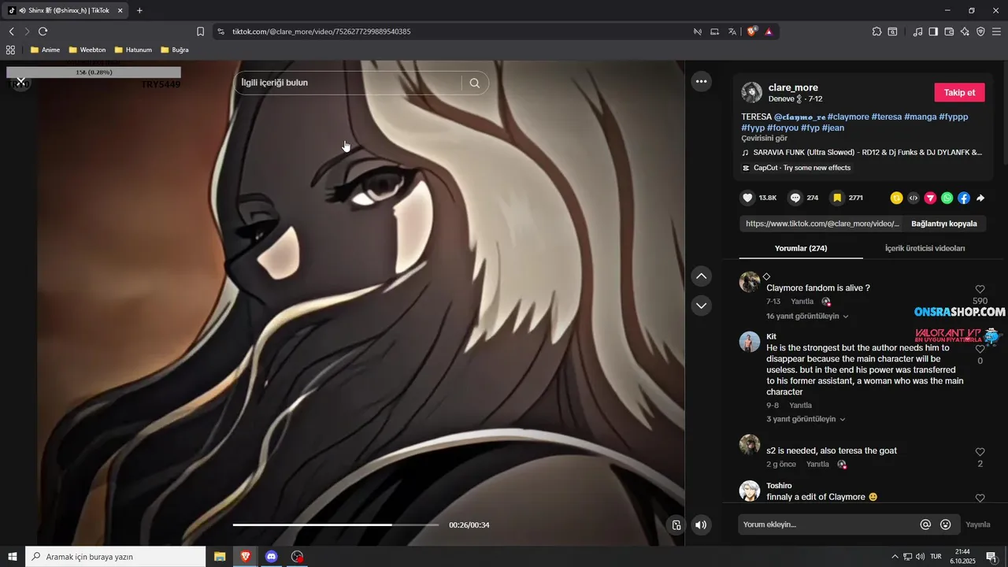Image resolution: width=1008 pixels, height=567 pixels.
Task: Click the Yorum ekleyin comment field
Action: (827, 524)
